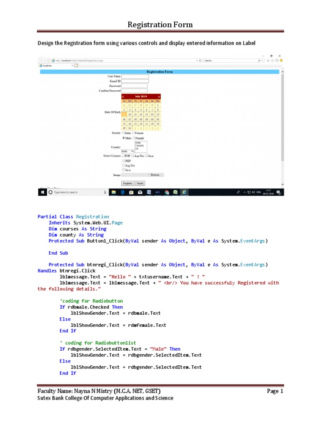Open the Favorites star icon
This screenshot has width=321, height=428.
[x=273, y=60]
